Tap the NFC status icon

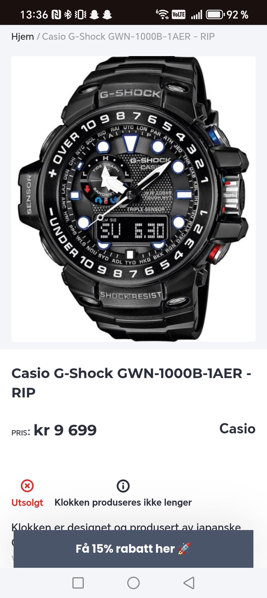[x=56, y=14]
